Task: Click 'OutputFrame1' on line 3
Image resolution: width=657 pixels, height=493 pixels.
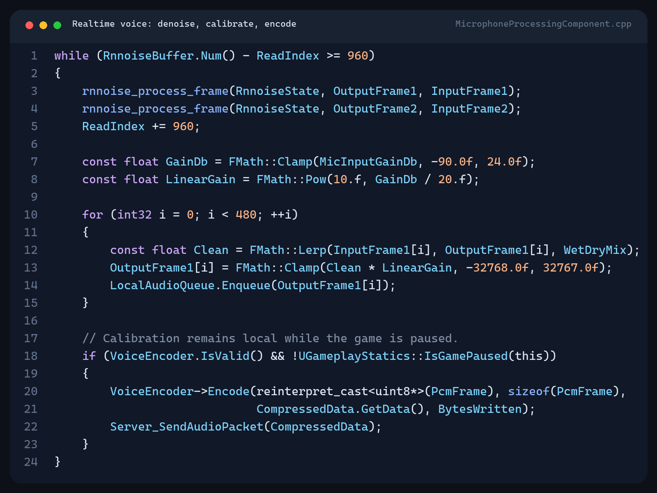Action: (375, 91)
